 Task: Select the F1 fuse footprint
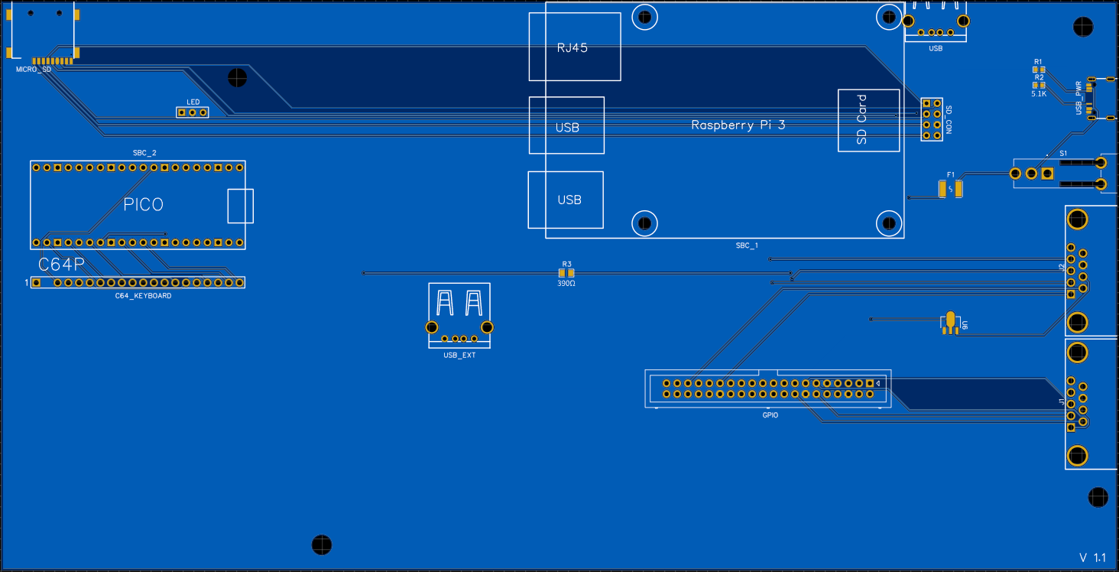(x=950, y=189)
